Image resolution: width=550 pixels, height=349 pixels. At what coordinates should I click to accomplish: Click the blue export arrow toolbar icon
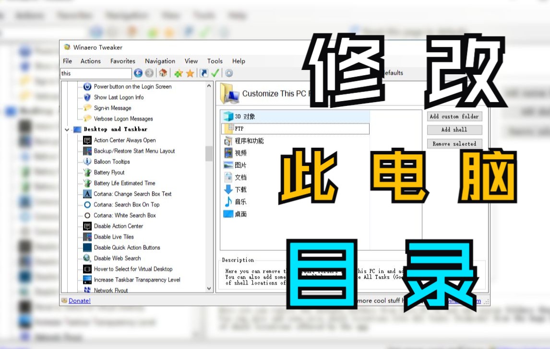click(203, 73)
